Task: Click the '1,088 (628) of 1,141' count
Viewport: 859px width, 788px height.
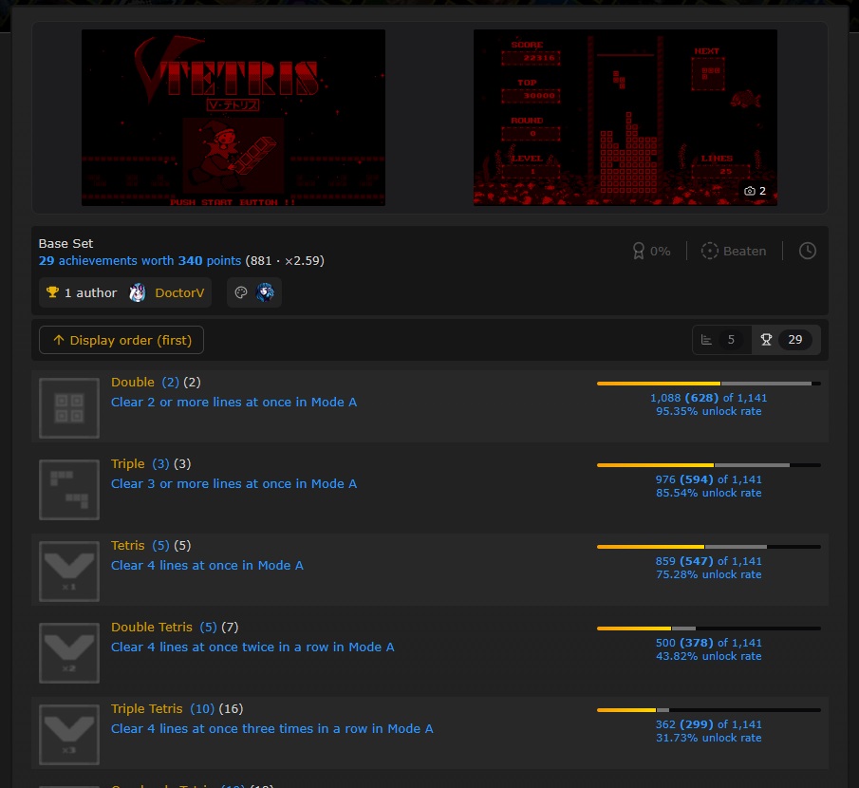Action: click(x=709, y=398)
